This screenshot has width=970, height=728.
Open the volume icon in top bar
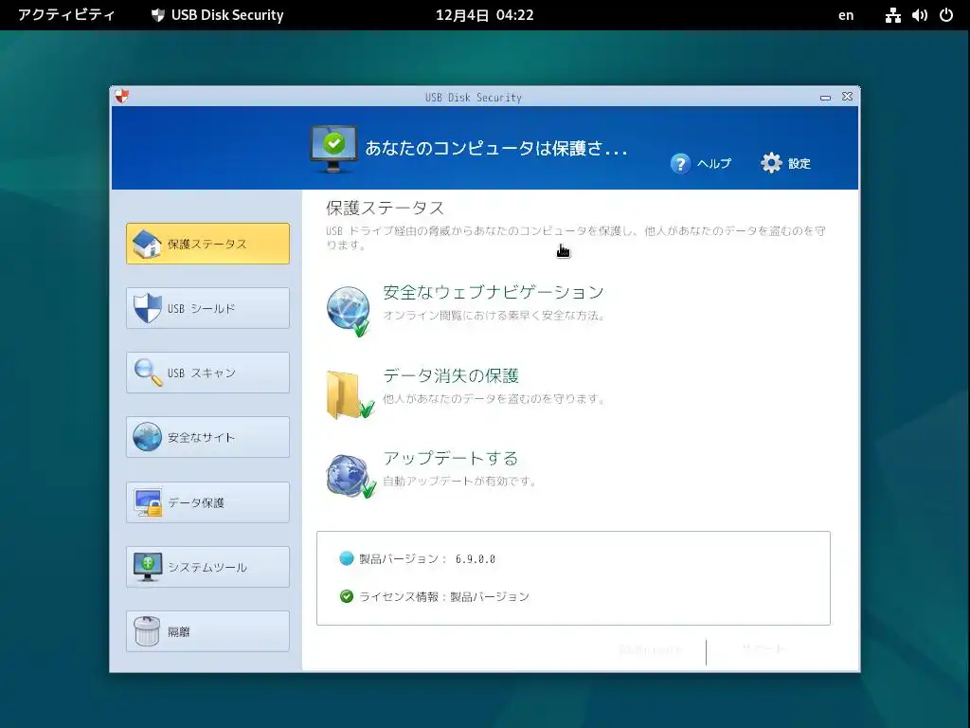coord(919,15)
